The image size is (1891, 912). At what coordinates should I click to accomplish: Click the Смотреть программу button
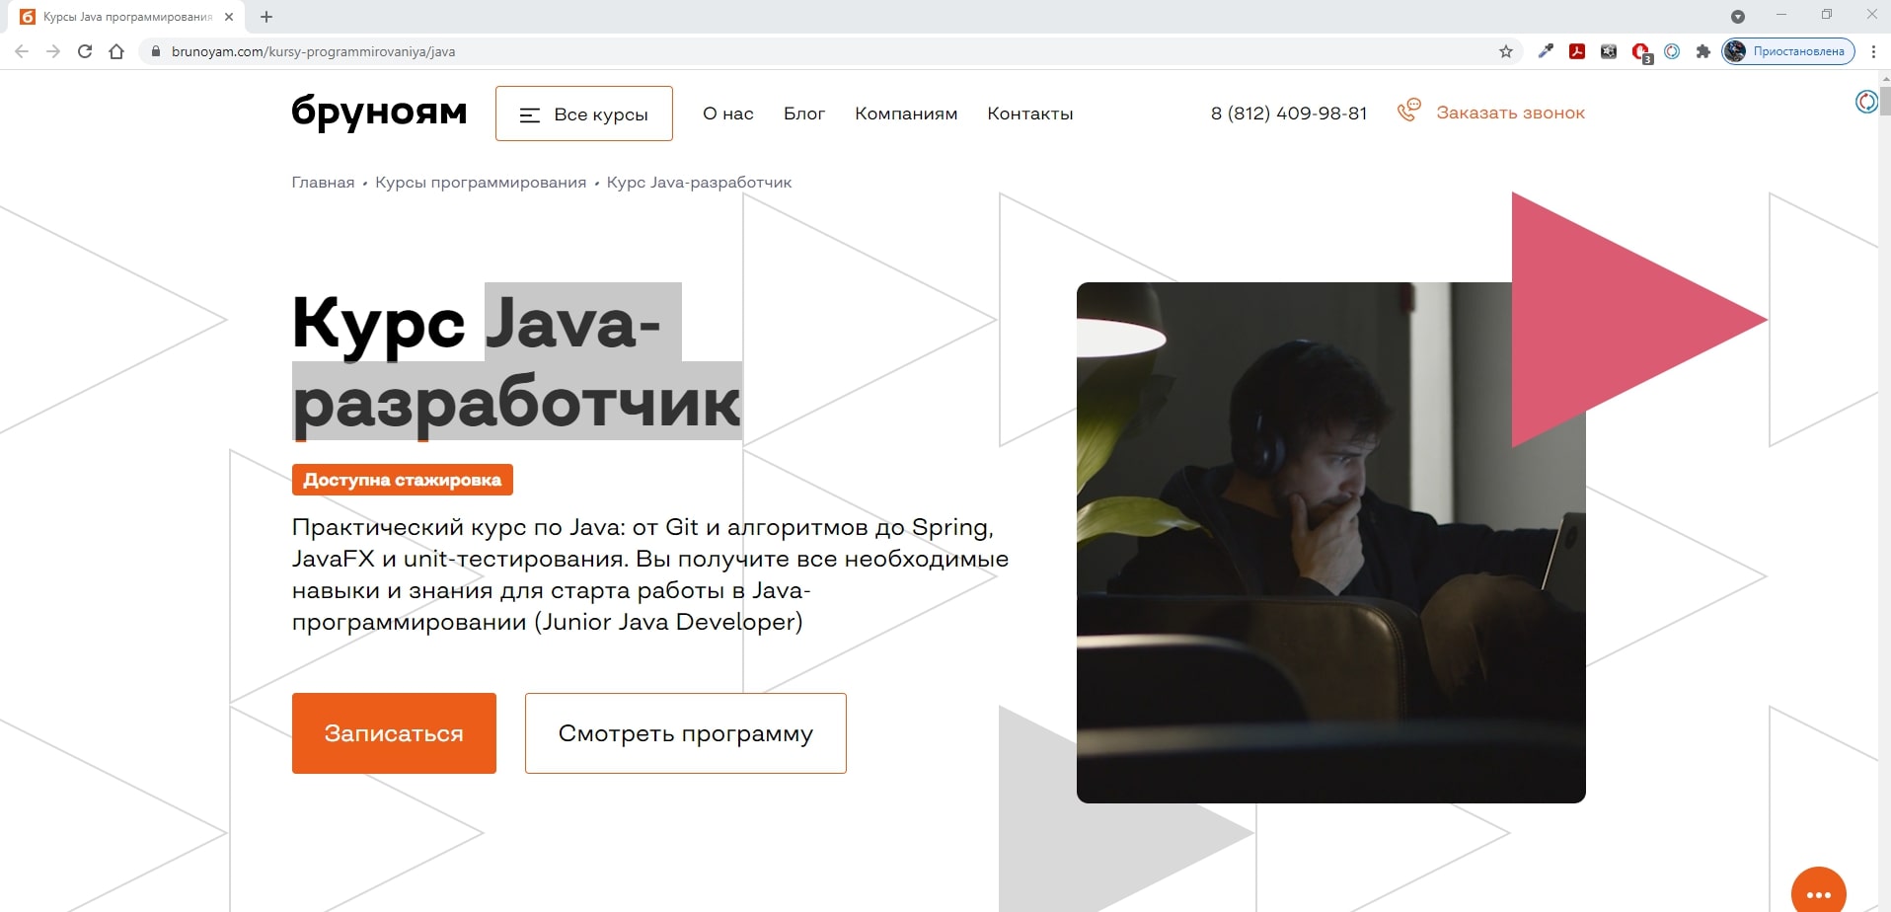tap(686, 733)
